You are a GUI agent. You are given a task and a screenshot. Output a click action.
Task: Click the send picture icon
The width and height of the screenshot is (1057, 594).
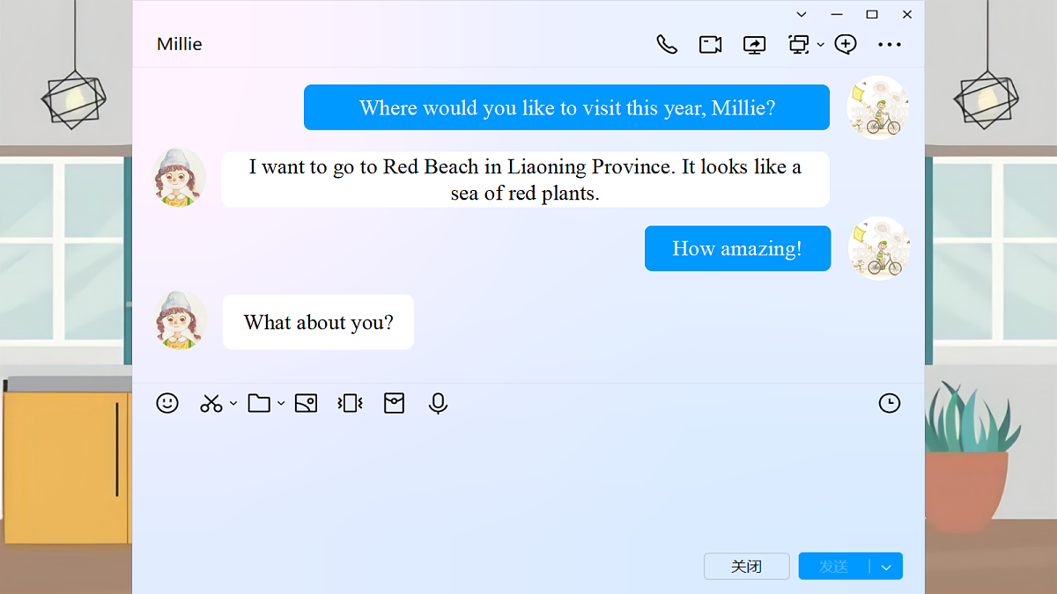click(x=306, y=403)
